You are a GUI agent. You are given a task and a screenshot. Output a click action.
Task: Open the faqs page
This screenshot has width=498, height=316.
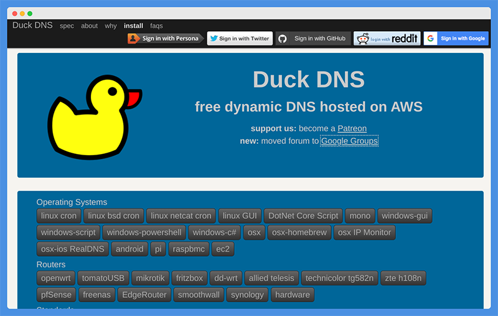156,26
